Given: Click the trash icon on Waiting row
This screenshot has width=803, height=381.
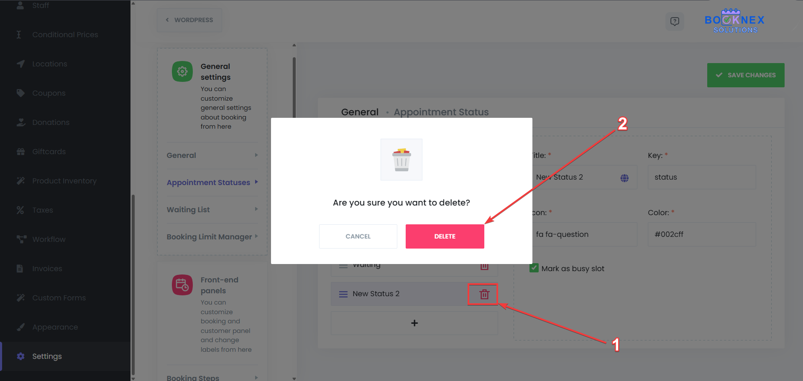Looking at the screenshot, I should coord(484,267).
